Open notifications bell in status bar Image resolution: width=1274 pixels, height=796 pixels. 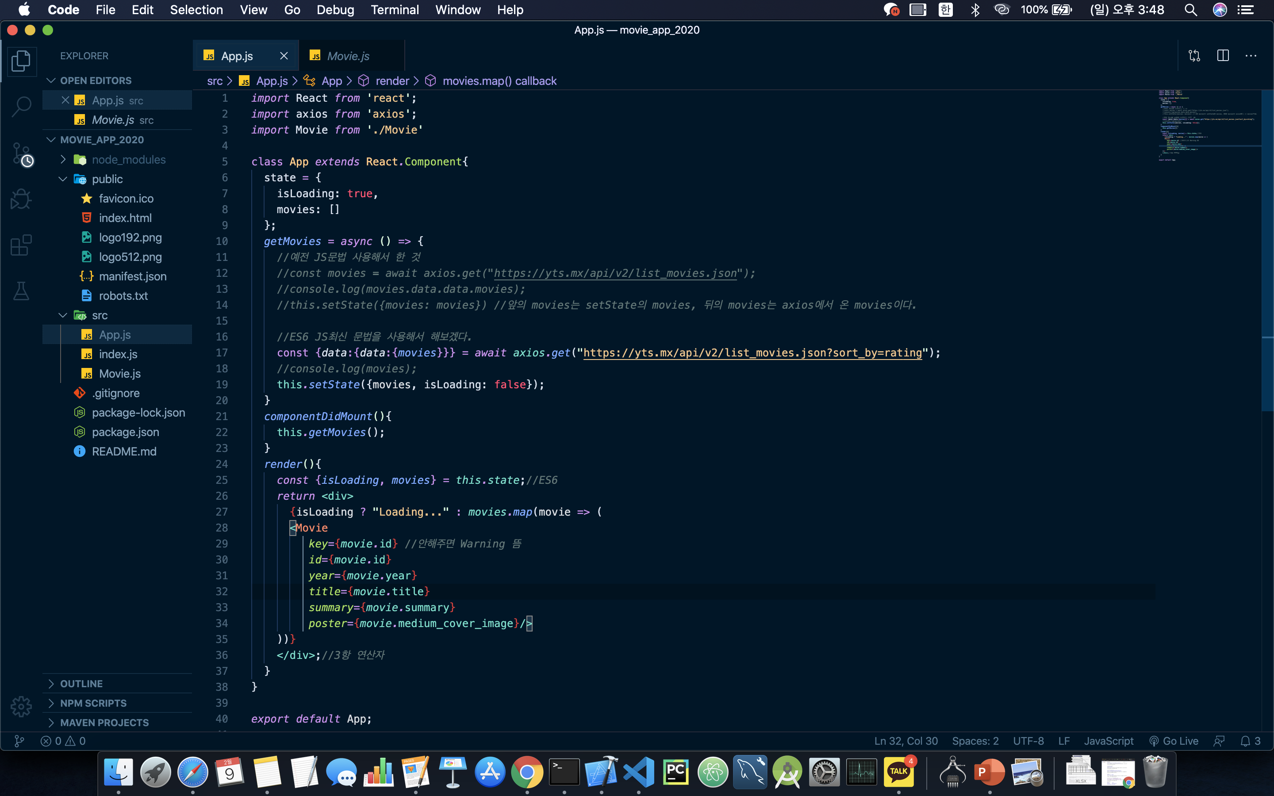(1245, 741)
